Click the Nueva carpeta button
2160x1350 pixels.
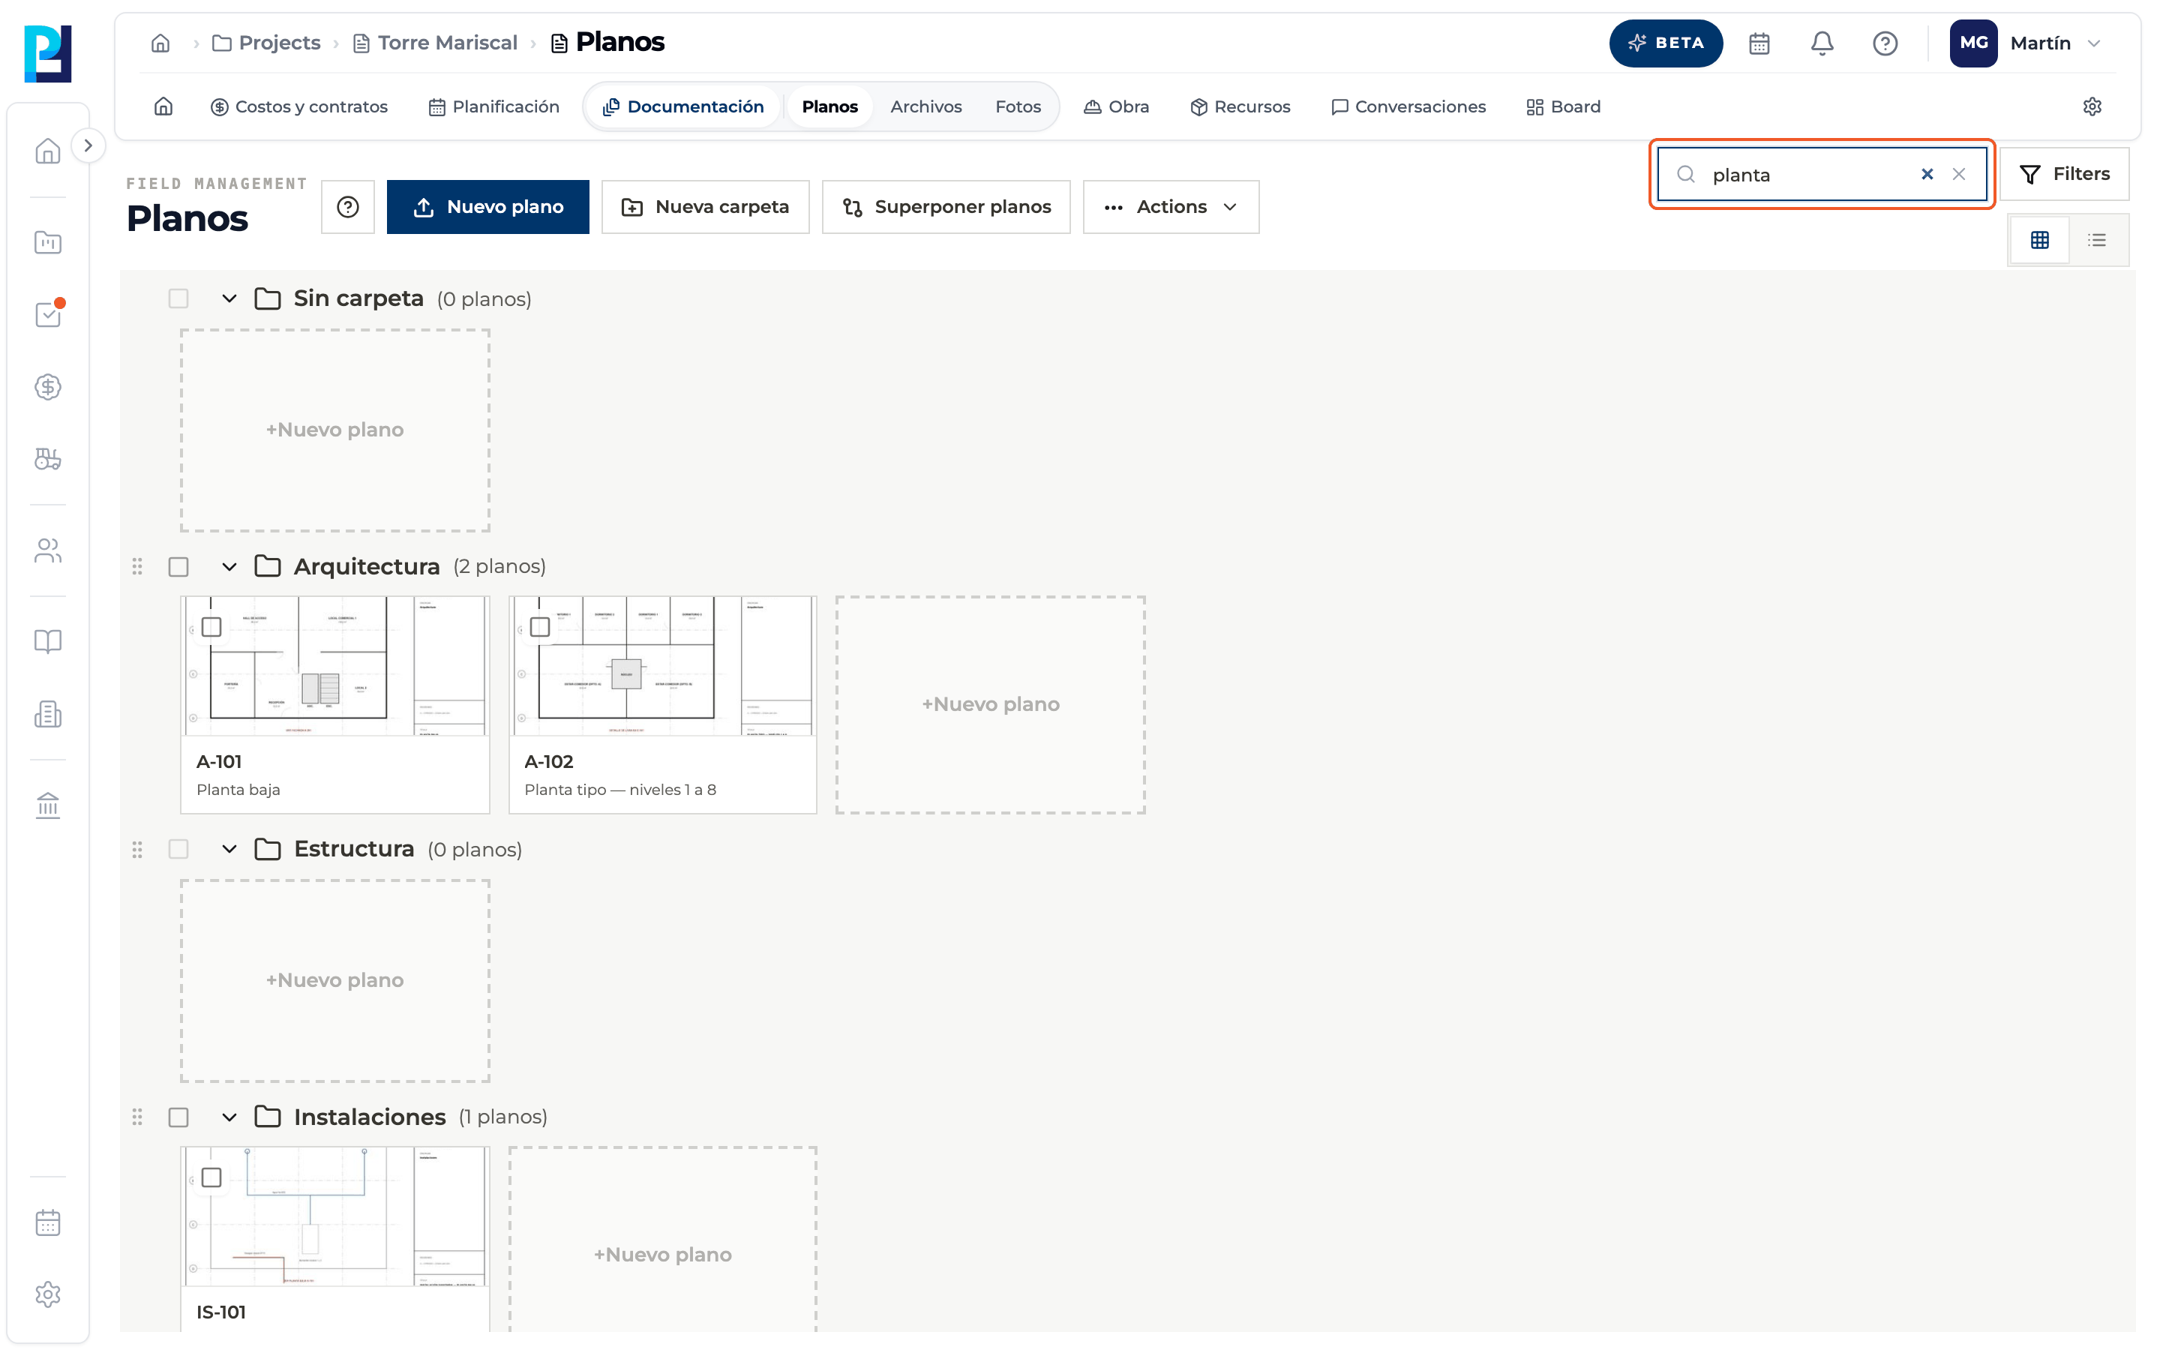click(x=705, y=207)
